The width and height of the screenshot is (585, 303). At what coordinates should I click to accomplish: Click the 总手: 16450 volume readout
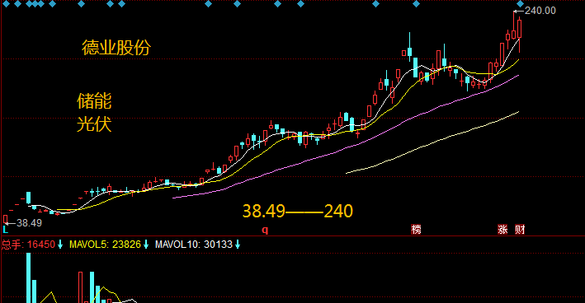coord(29,245)
